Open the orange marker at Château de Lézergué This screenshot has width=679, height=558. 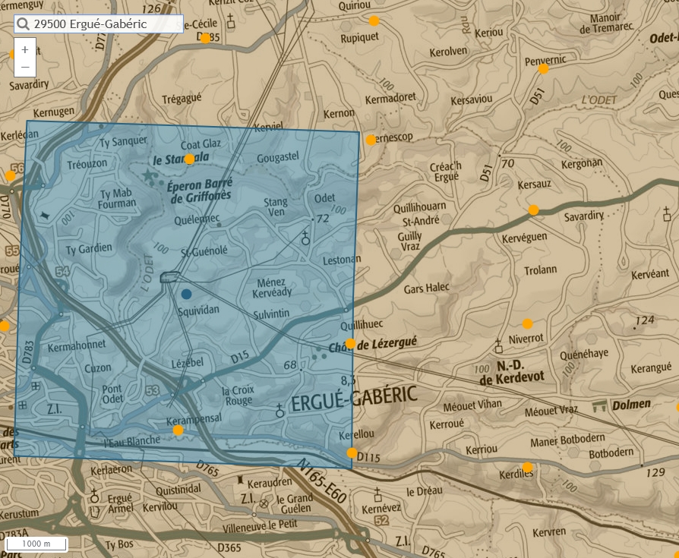[x=350, y=344]
